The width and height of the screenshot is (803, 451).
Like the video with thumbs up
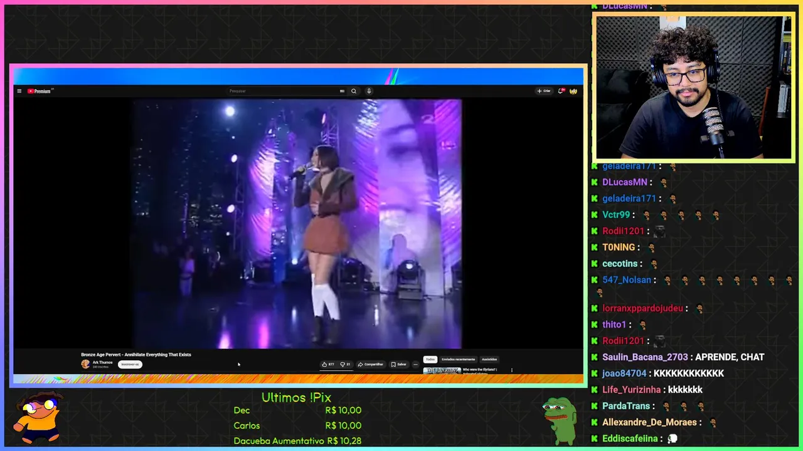tap(328, 364)
